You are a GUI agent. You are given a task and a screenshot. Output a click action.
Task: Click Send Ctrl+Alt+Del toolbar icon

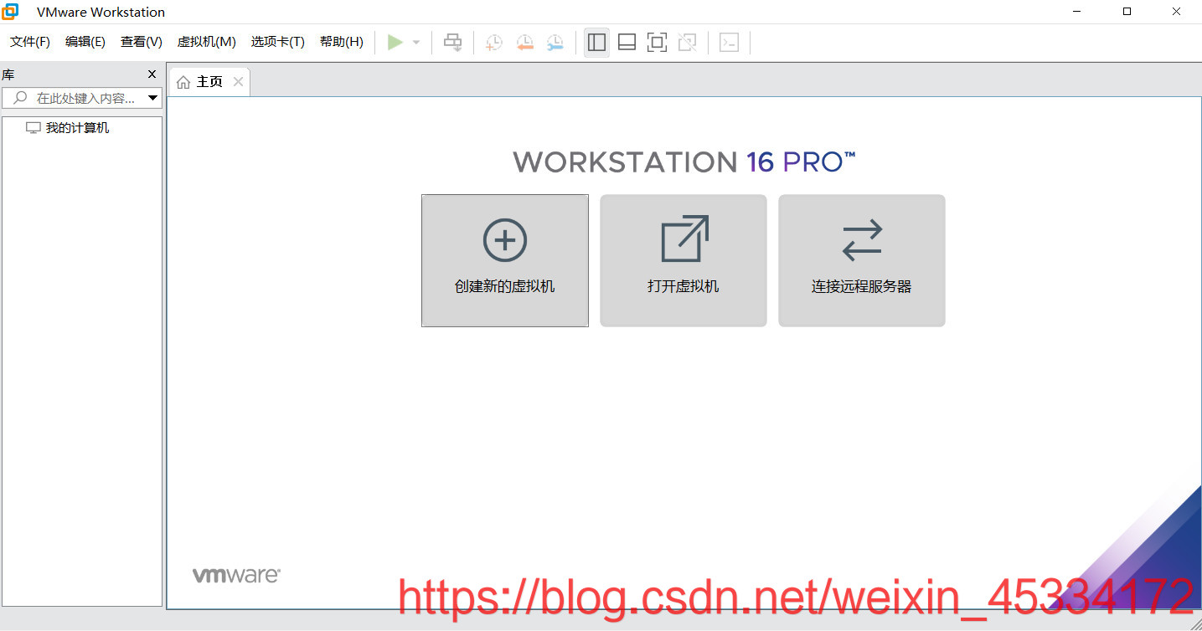(452, 42)
